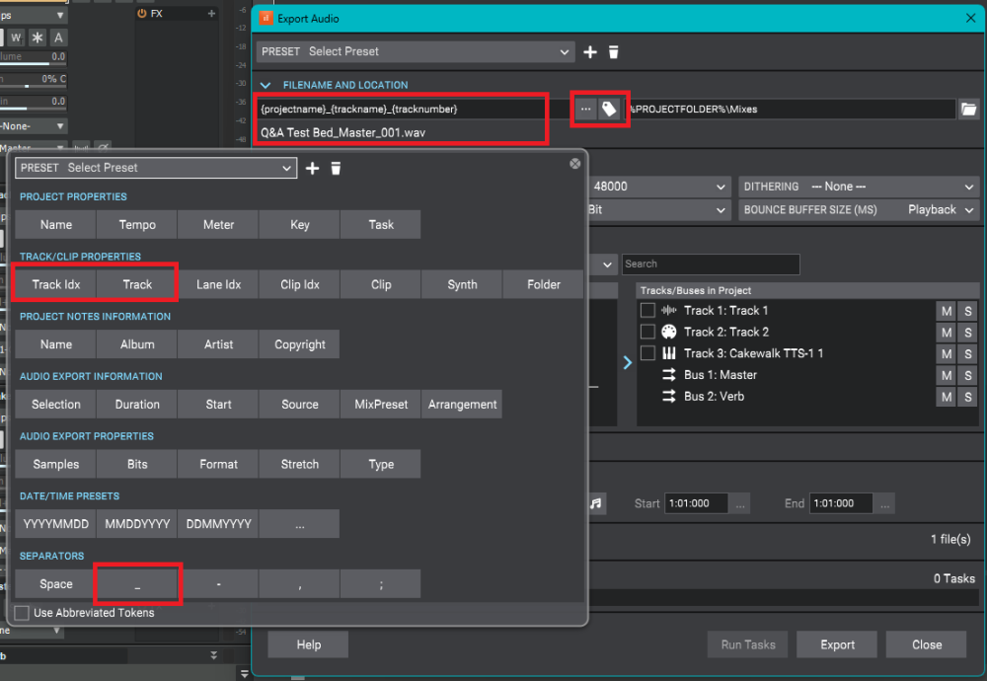Close the filename token popup
This screenshot has height=681, width=987.
pyautogui.click(x=574, y=164)
